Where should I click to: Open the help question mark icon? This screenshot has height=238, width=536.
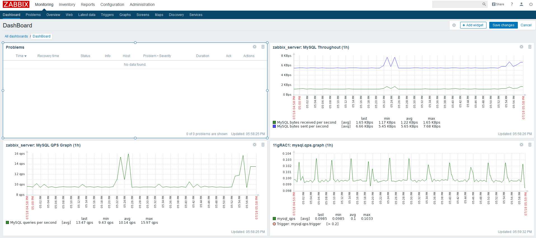click(x=512, y=4)
